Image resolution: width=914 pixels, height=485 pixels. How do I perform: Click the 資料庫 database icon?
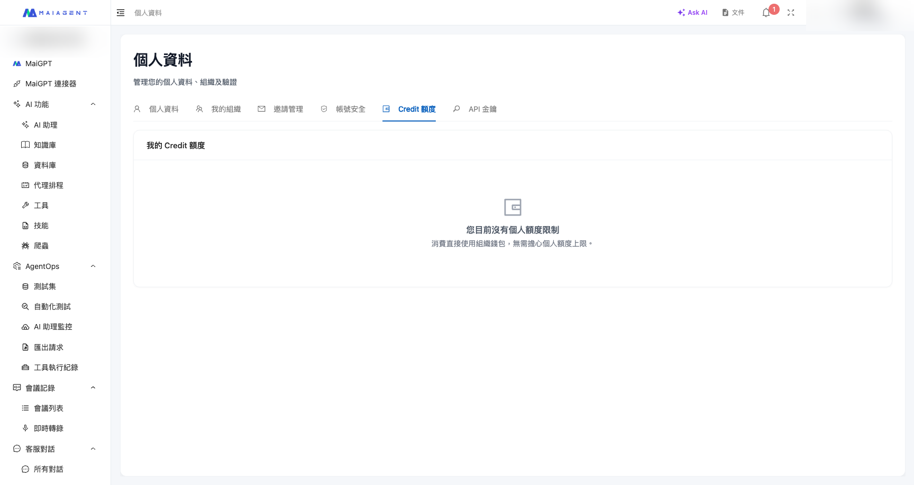25,165
